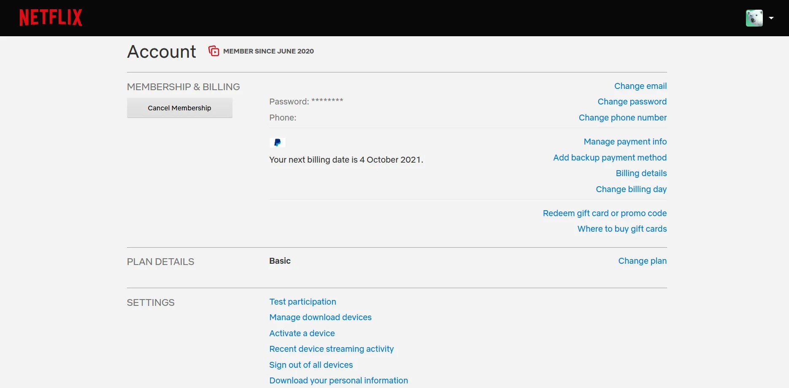Open Change email settings
789x388 pixels.
coord(640,86)
